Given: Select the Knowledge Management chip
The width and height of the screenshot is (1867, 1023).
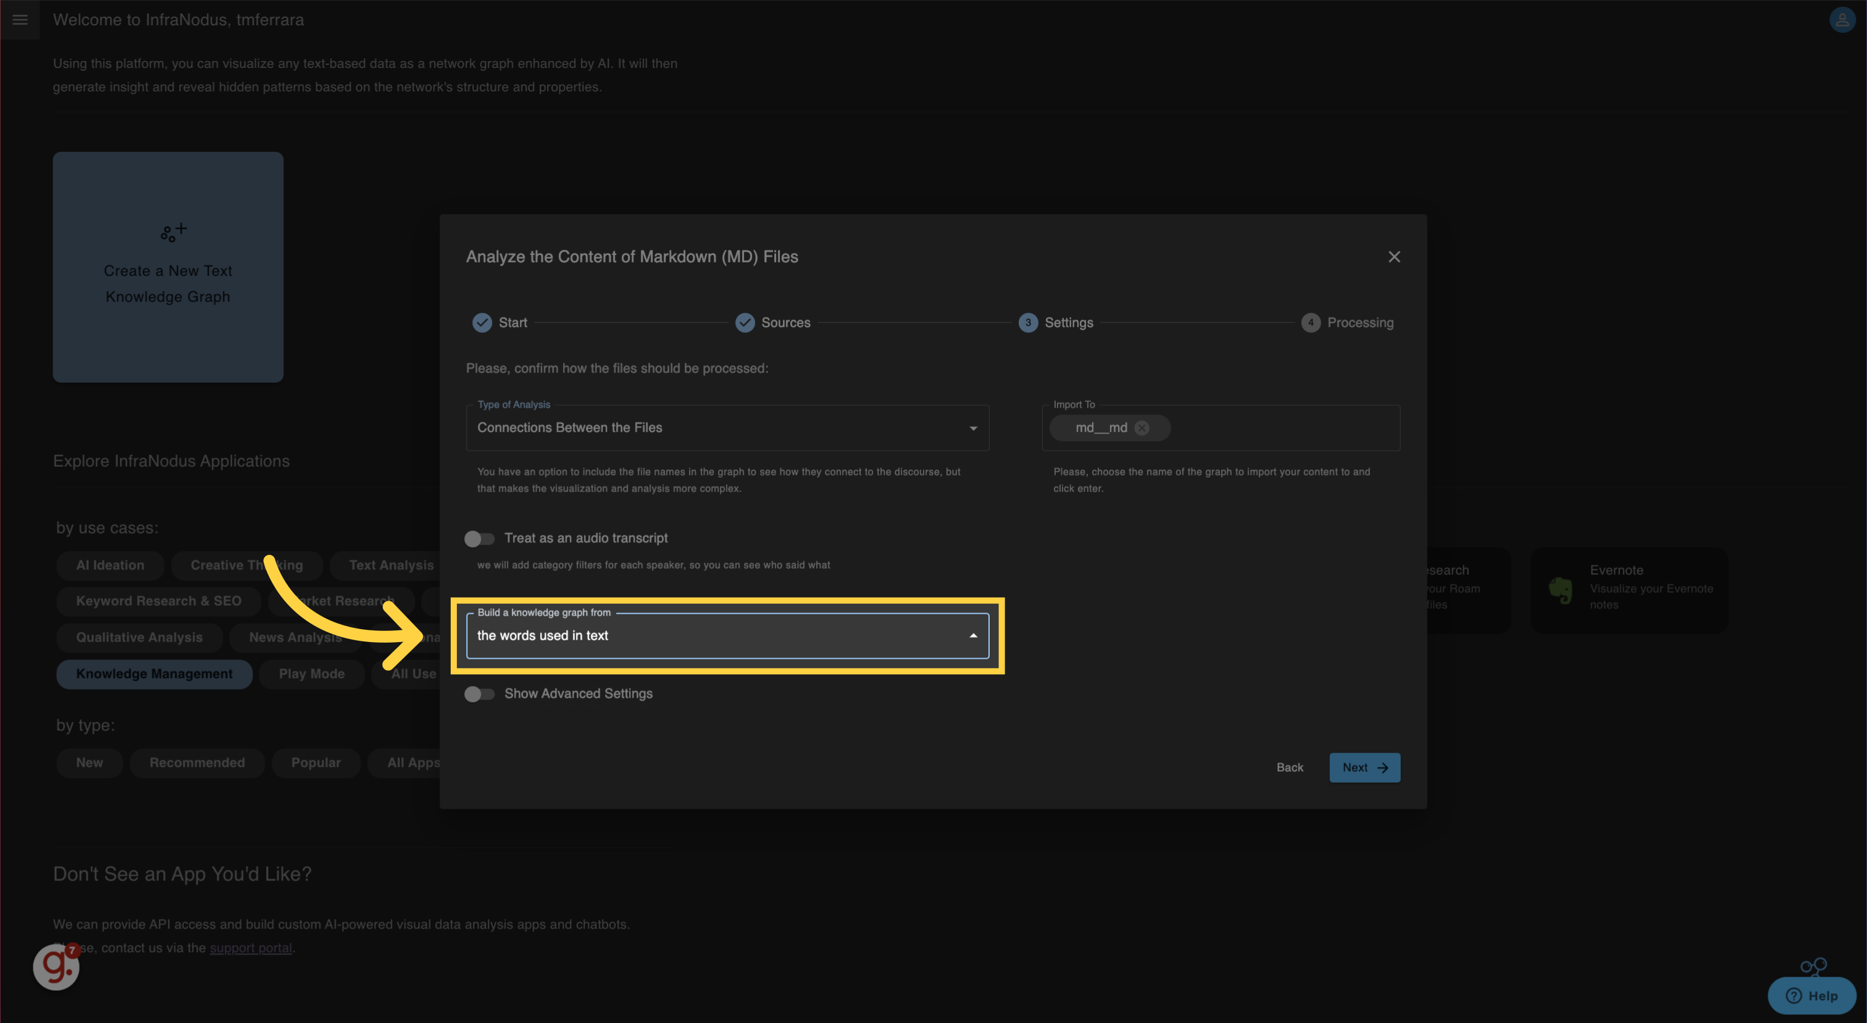Looking at the screenshot, I should pos(154,674).
